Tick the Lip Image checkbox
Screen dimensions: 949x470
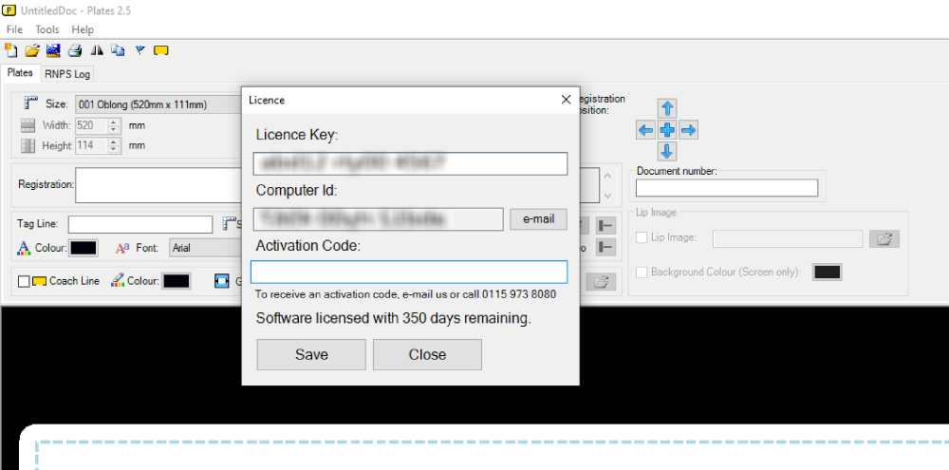pos(642,237)
